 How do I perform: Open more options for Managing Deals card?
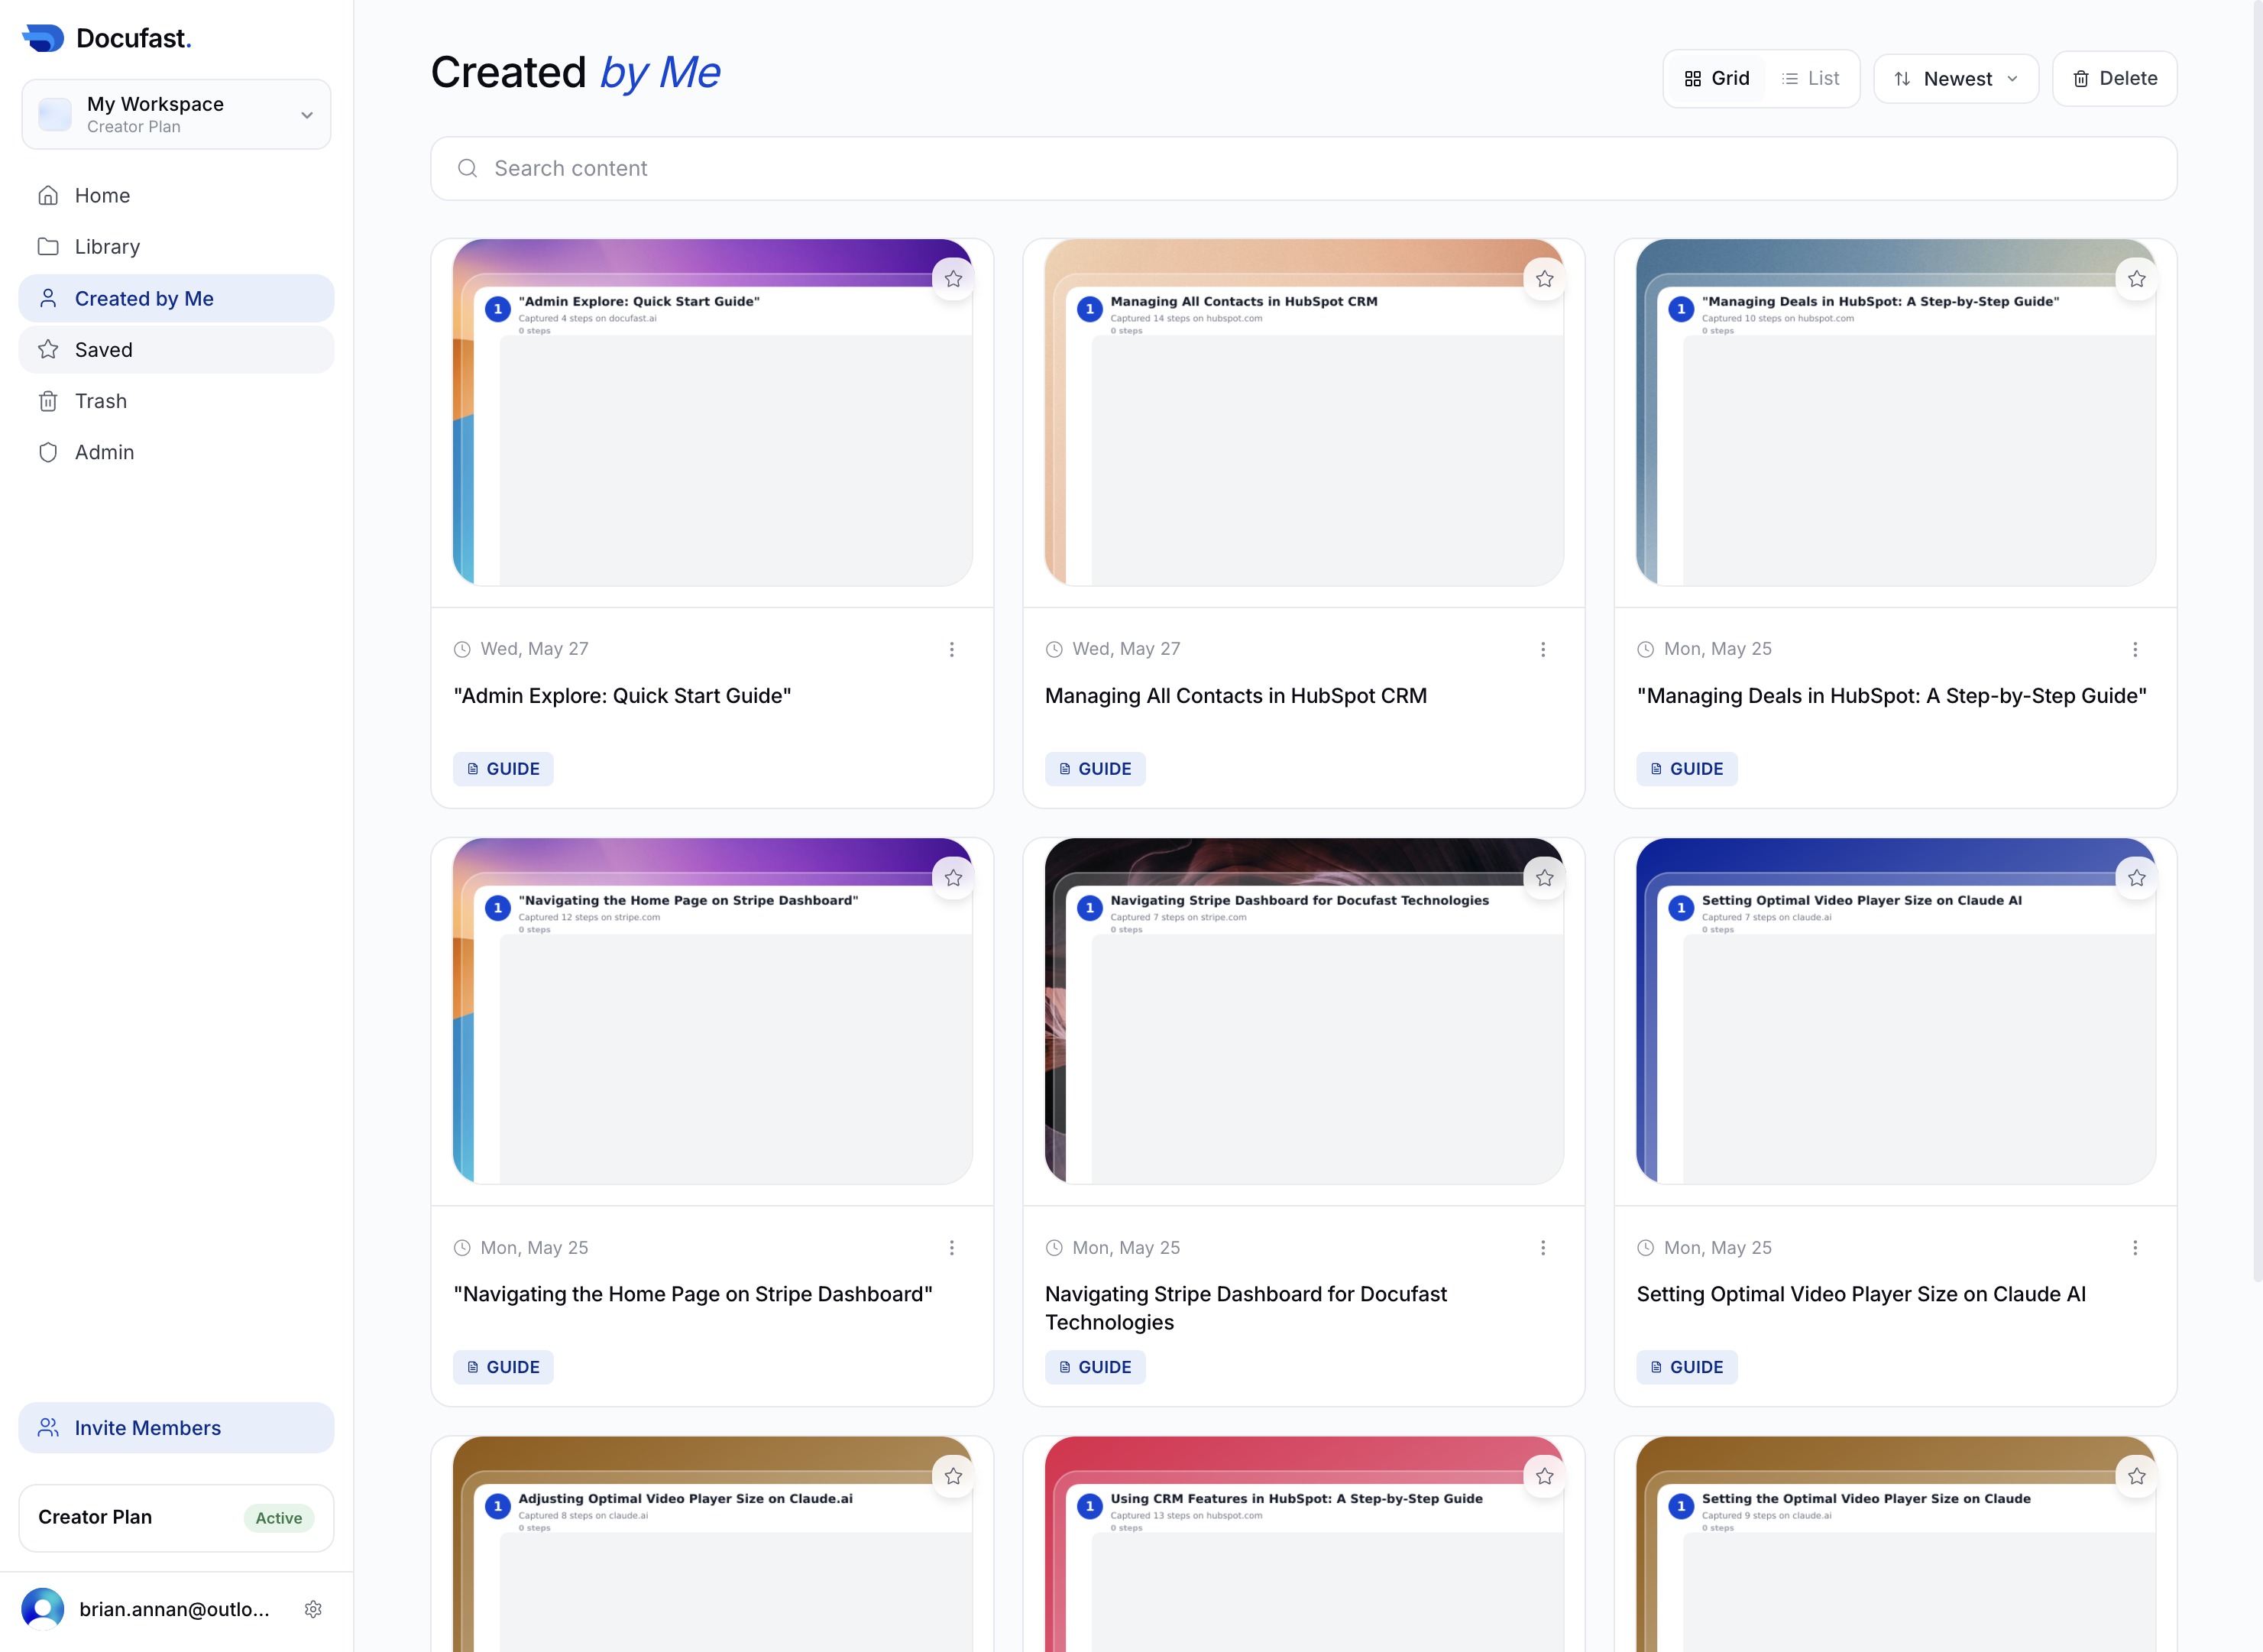(2135, 650)
